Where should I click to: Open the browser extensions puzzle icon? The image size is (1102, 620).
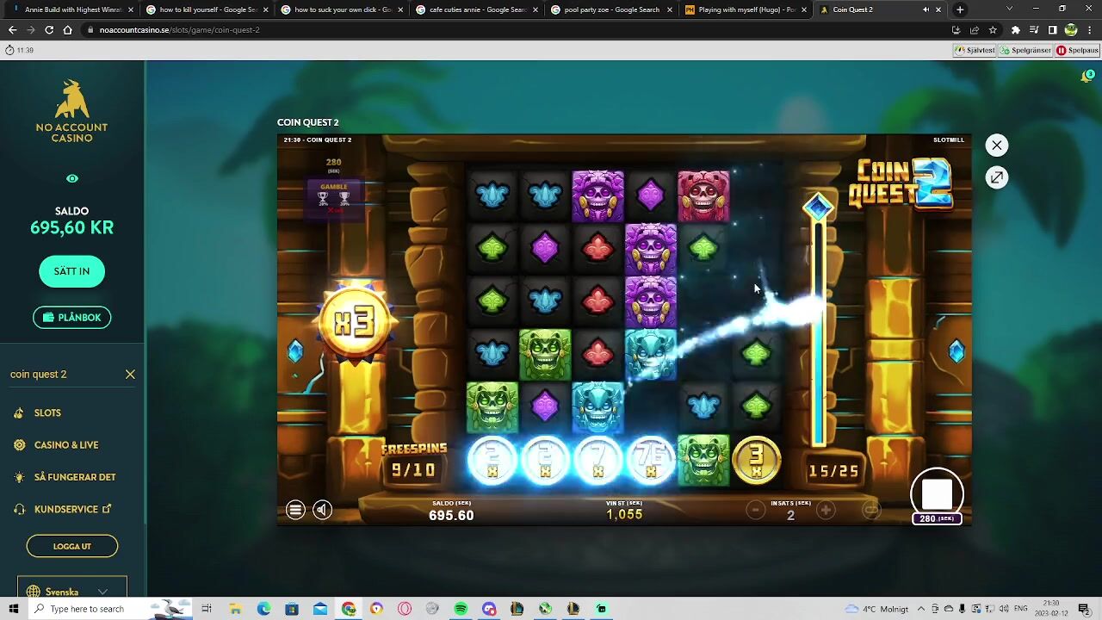pos(1015,30)
